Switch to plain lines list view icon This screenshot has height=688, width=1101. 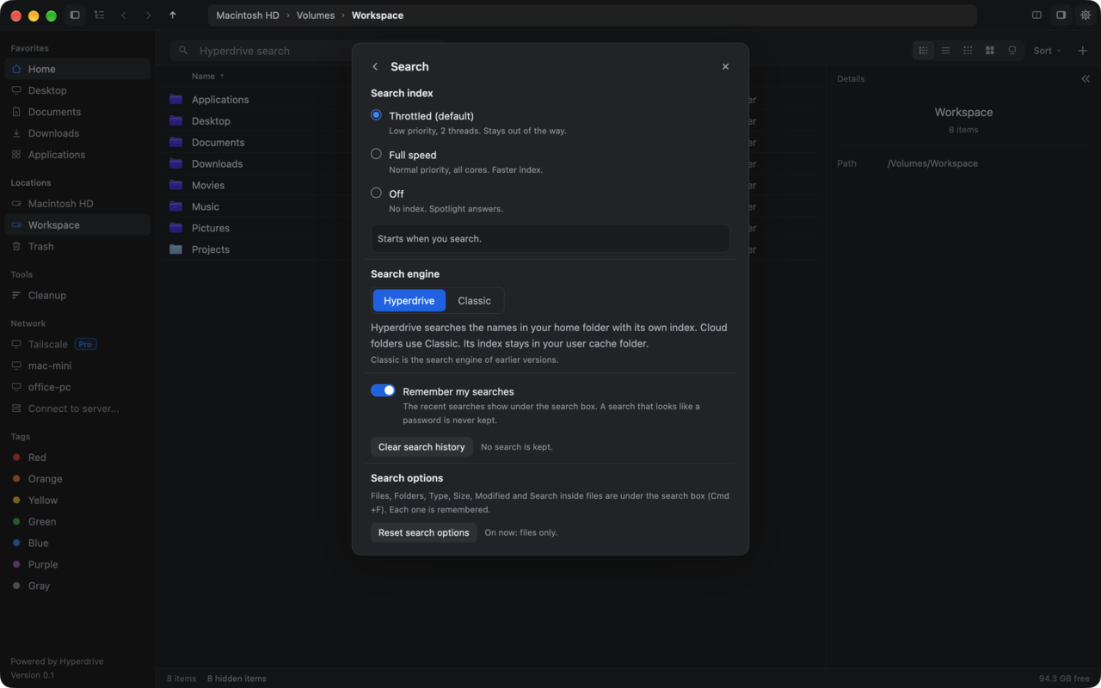945,51
